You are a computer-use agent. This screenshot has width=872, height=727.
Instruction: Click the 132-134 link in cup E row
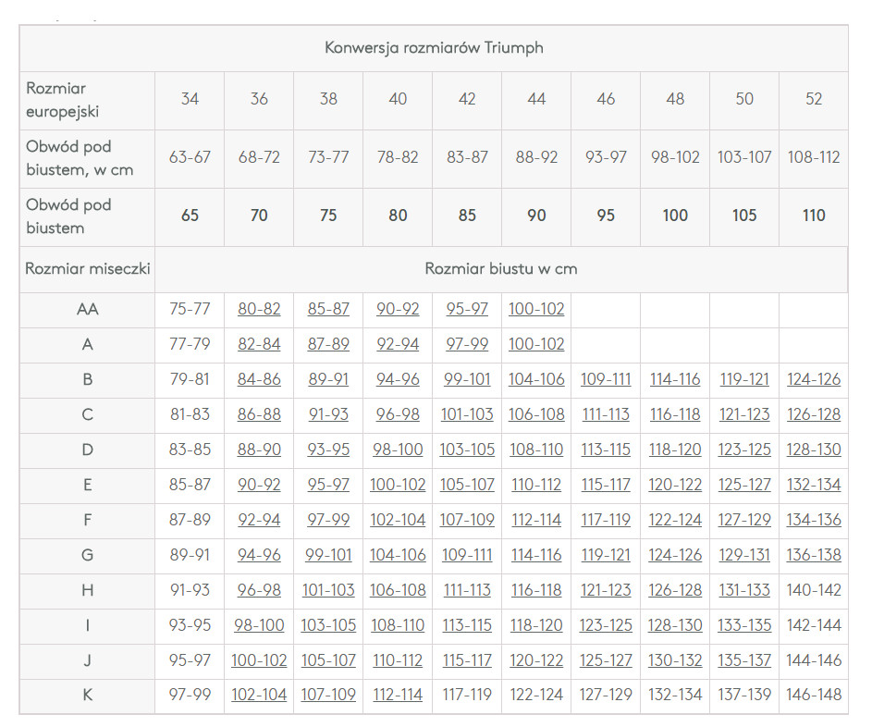click(814, 485)
